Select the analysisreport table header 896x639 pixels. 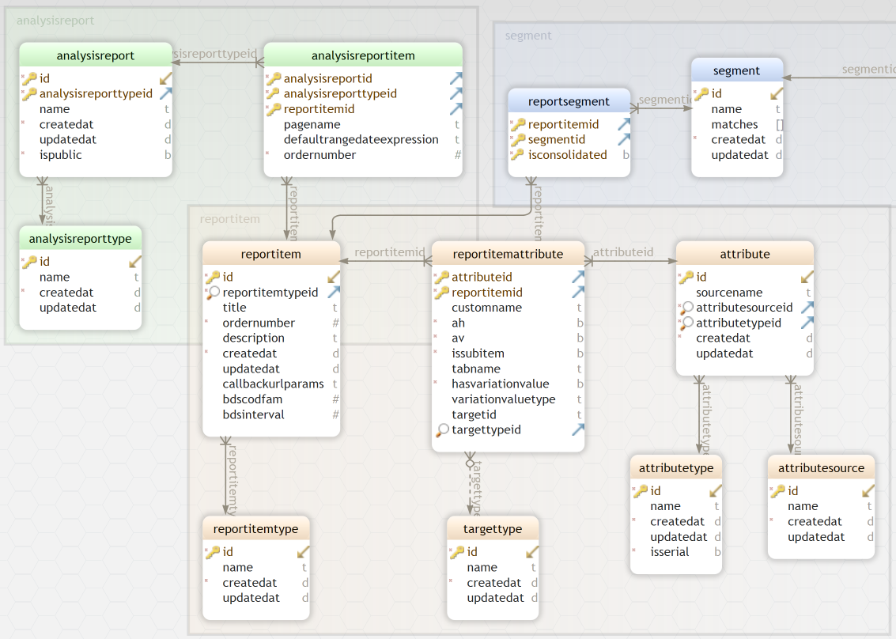[95, 55]
